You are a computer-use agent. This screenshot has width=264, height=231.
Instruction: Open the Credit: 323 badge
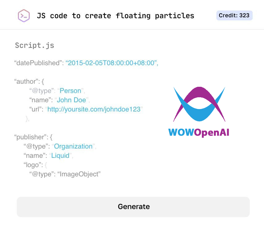234,15
